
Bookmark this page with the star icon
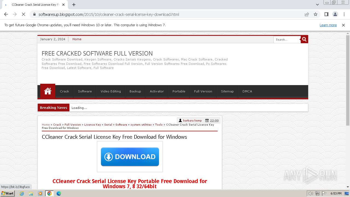(316, 14)
